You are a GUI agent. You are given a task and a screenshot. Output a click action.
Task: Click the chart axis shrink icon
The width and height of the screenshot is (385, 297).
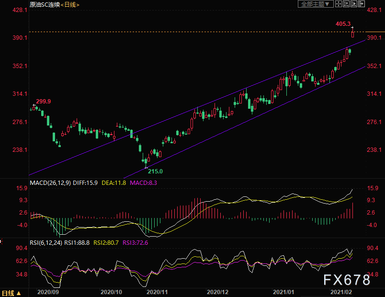(x=346, y=4)
